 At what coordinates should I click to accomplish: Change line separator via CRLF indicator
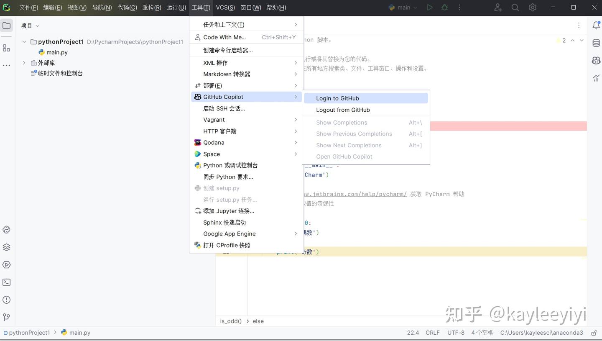[x=432, y=333]
